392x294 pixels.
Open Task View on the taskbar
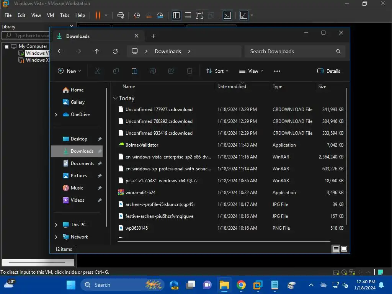coord(191,285)
